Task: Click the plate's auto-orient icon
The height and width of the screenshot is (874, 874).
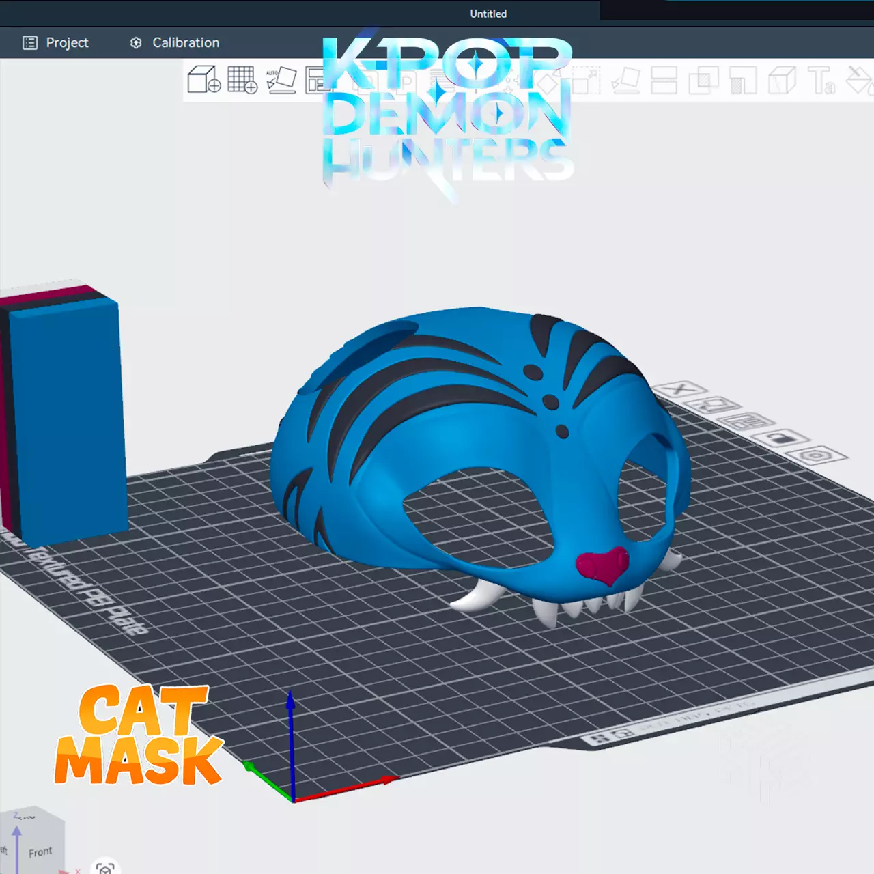Action: pos(712,406)
